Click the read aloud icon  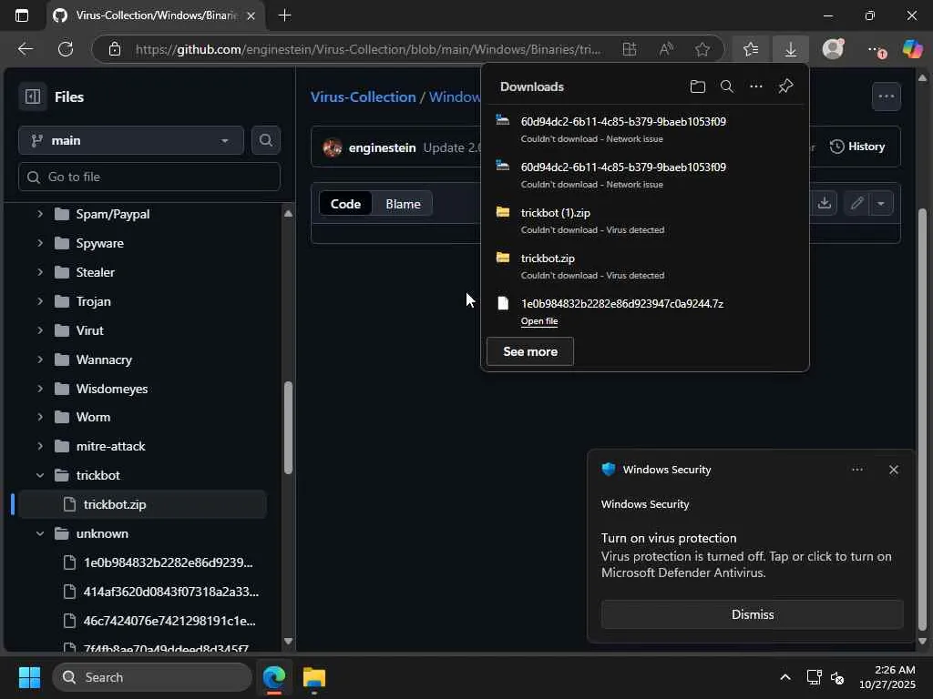click(x=666, y=49)
